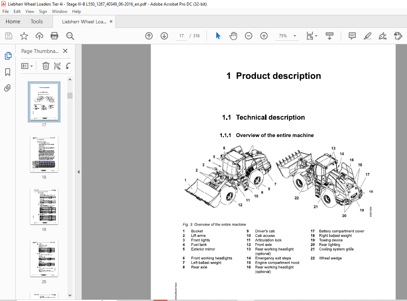Open stamp tool in toolbar
This screenshot has height=301, width=407.
click(x=398, y=36)
